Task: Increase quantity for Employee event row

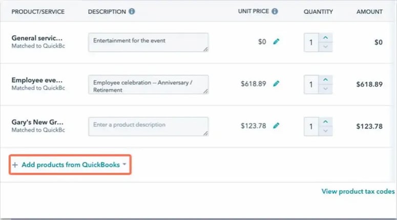Action: coord(325,80)
